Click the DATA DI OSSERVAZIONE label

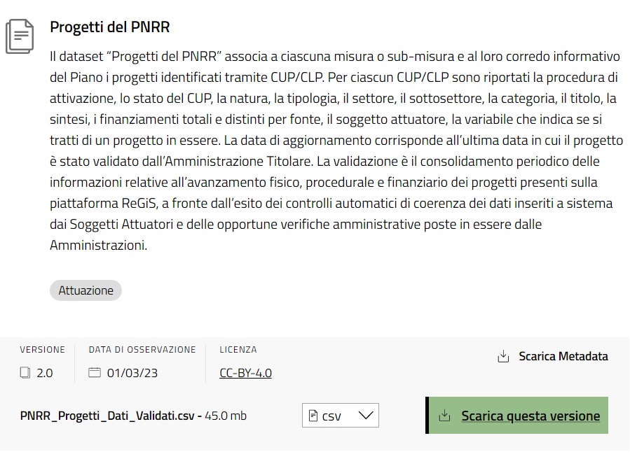[x=142, y=350]
